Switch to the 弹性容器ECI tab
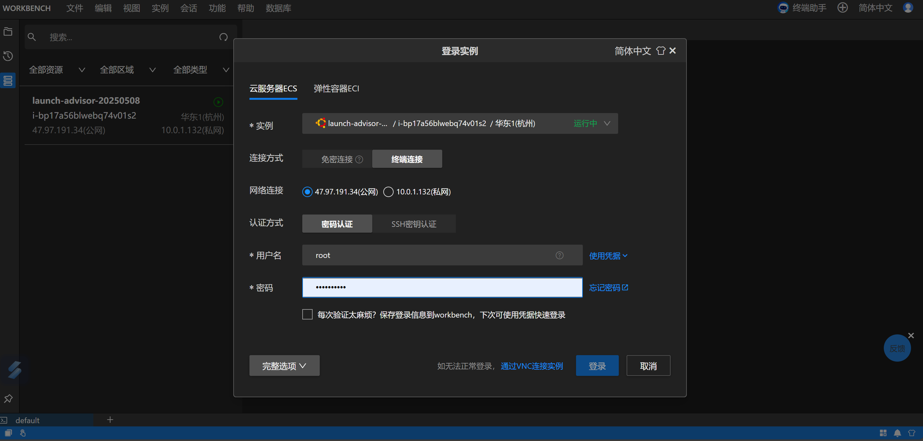 point(336,88)
